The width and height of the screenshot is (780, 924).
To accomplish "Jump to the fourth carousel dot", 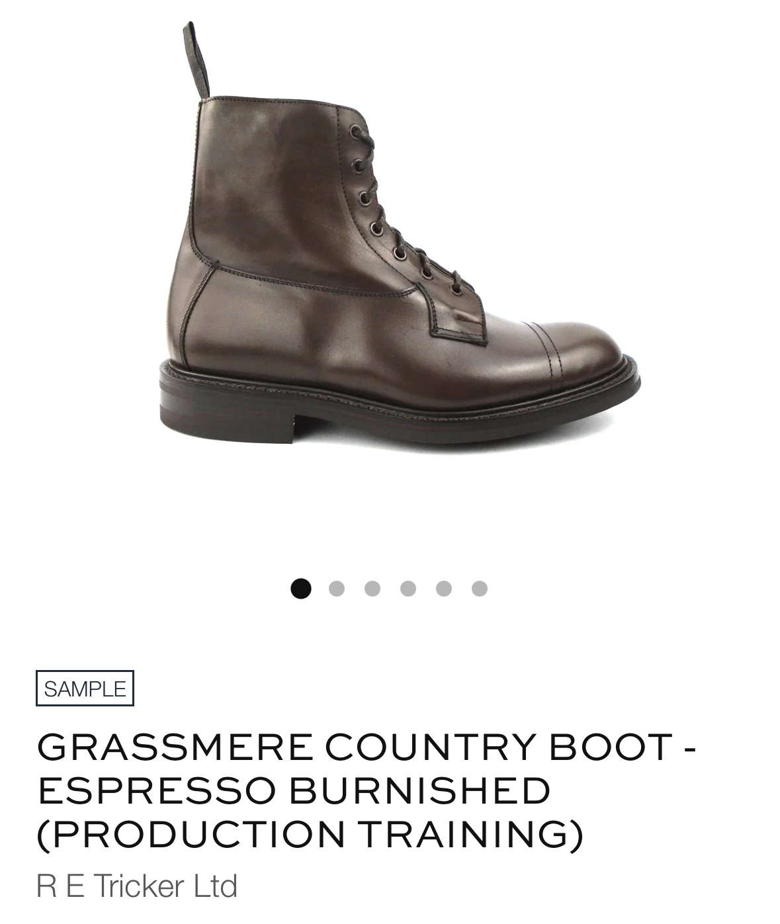I will coord(408,589).
